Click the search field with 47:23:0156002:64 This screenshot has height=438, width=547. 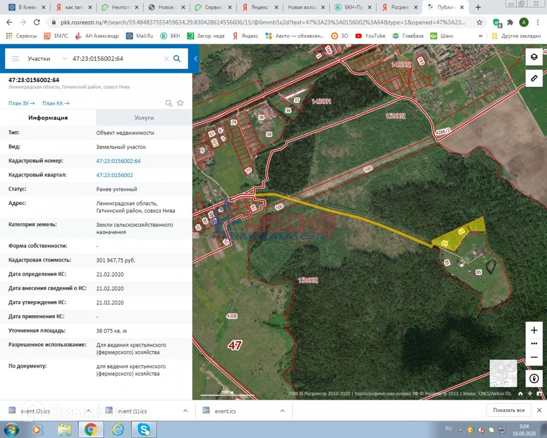click(116, 58)
